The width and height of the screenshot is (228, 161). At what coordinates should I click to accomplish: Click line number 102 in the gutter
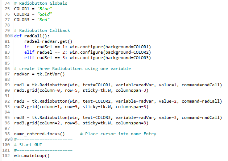pos(6,156)
